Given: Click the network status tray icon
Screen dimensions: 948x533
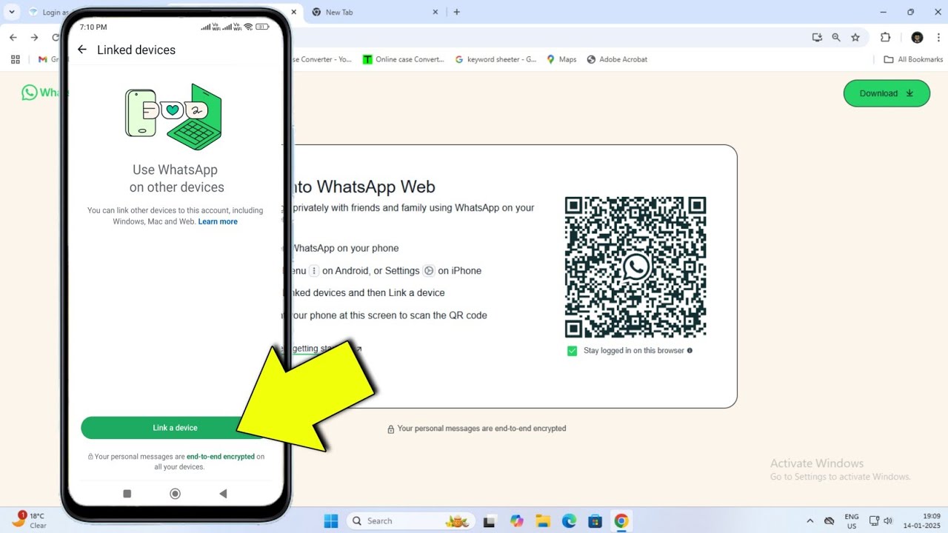Looking at the screenshot, I should pos(874,521).
